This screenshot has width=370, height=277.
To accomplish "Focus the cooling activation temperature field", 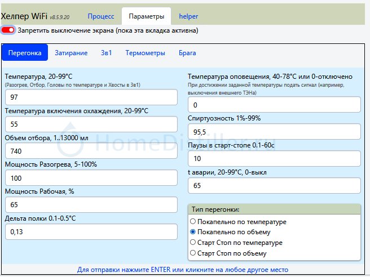I will click(90, 124).
